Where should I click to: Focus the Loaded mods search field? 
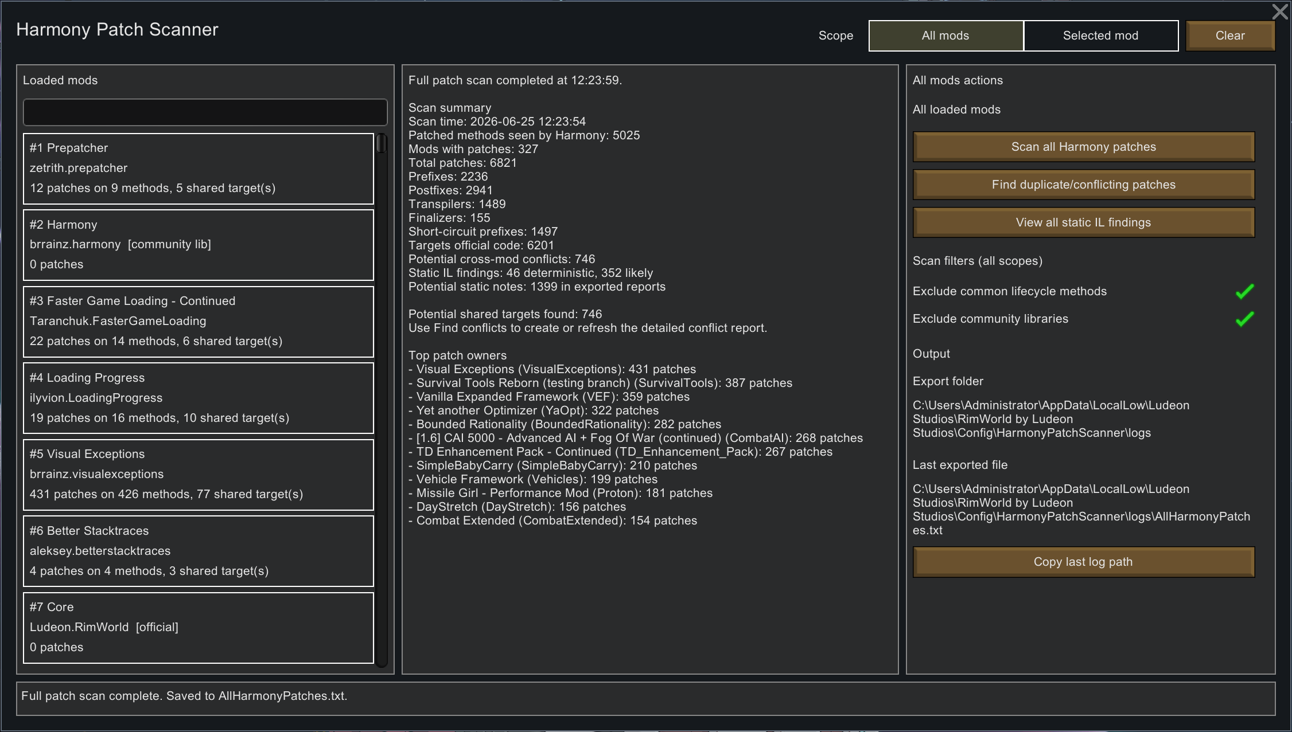(205, 112)
